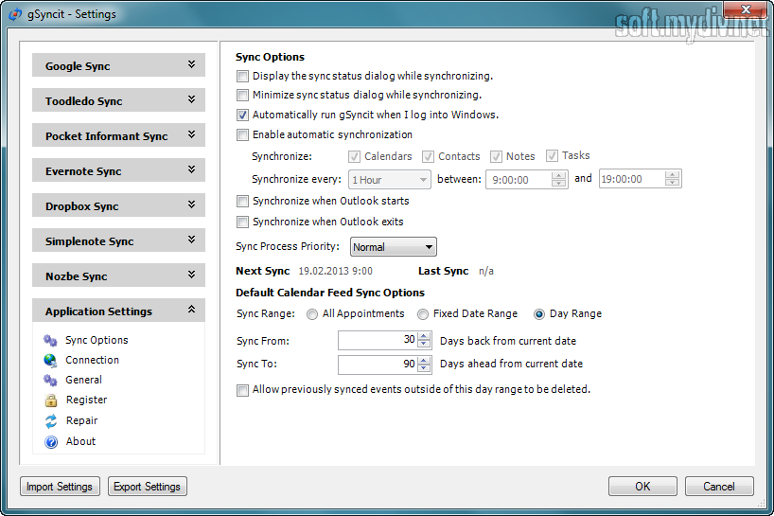Click the Connection globe icon

tap(51, 360)
